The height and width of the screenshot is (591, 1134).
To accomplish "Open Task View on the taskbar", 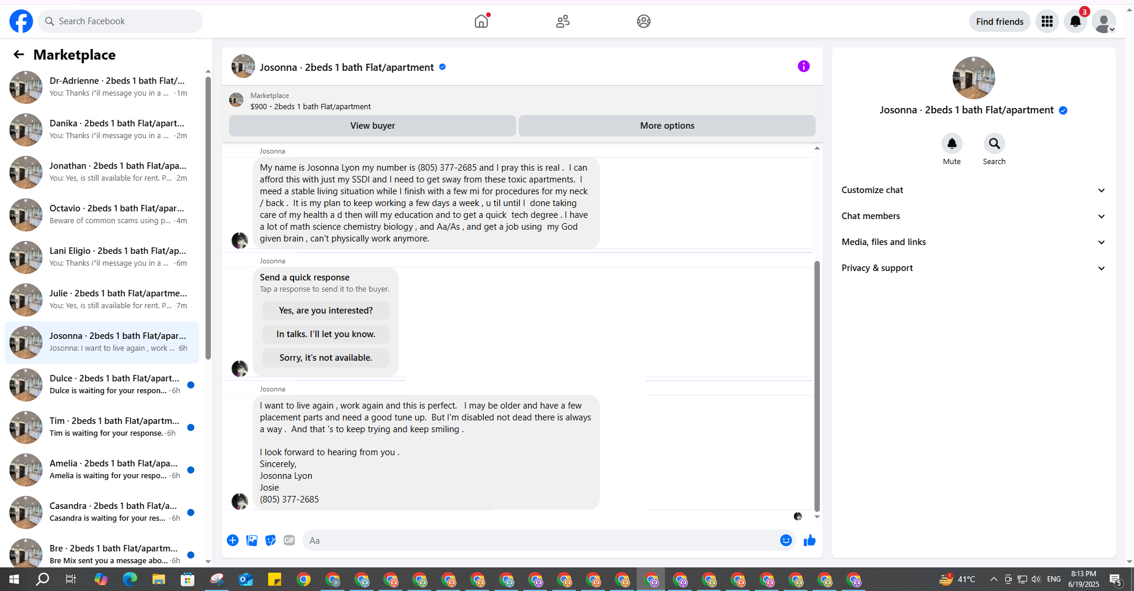I will point(71,579).
